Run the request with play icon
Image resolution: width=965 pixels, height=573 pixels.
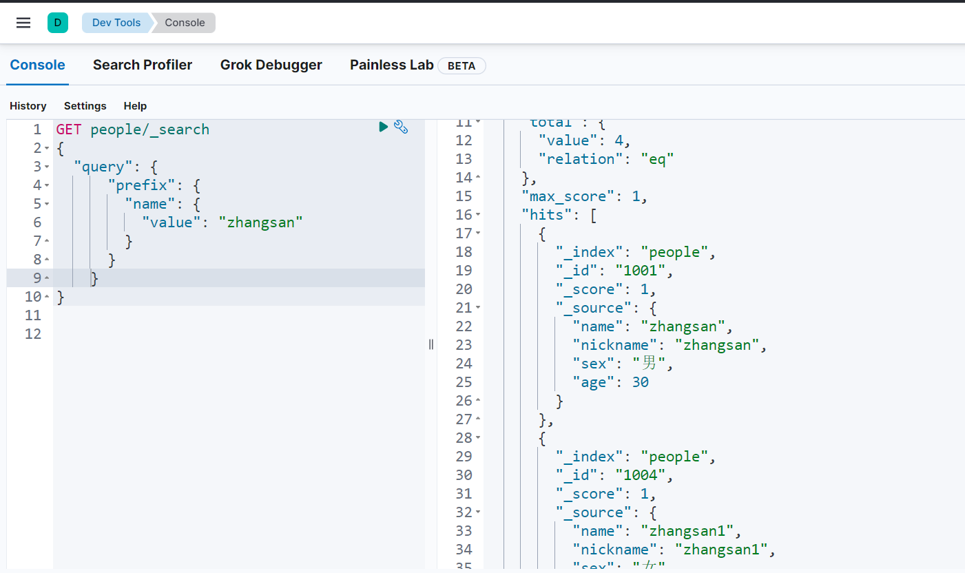coord(384,127)
